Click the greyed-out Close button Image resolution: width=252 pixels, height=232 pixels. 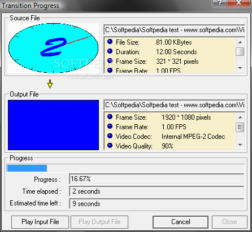[229, 222]
